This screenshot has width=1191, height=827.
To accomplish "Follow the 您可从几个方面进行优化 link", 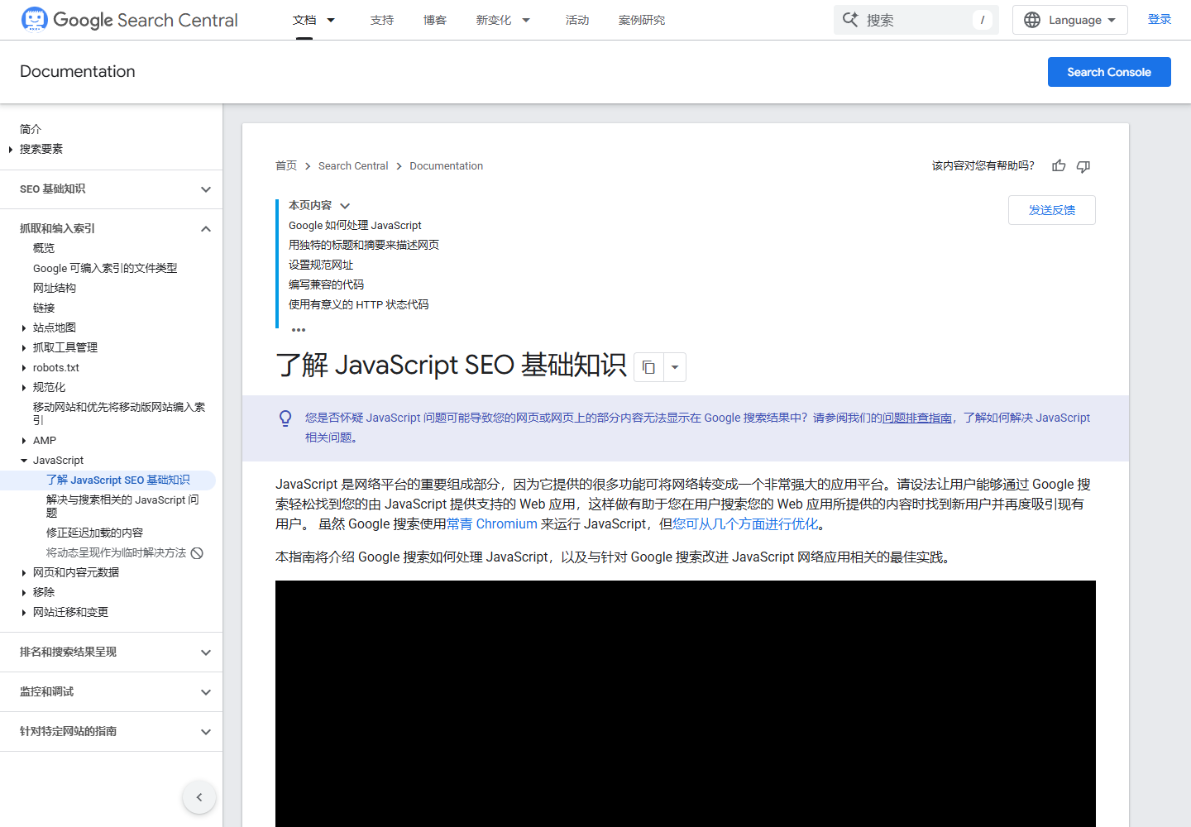I will (x=745, y=524).
